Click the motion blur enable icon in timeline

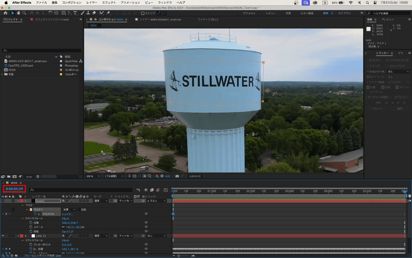tap(158, 190)
